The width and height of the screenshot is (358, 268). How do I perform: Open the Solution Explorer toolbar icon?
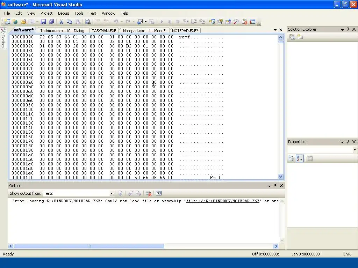point(212,22)
